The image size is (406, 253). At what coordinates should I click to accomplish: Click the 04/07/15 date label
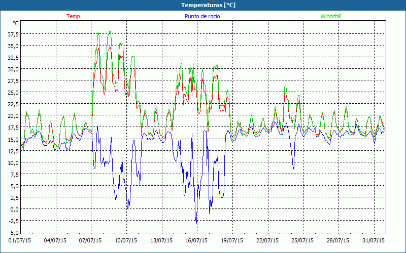coord(55,241)
